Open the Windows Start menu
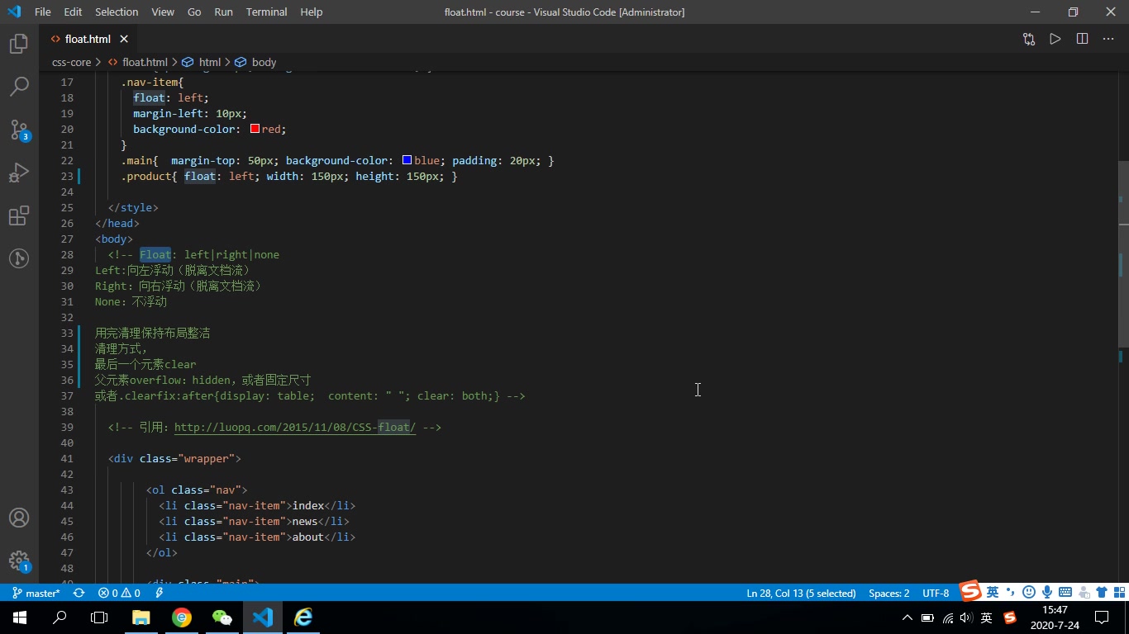The image size is (1129, 634). click(20, 617)
